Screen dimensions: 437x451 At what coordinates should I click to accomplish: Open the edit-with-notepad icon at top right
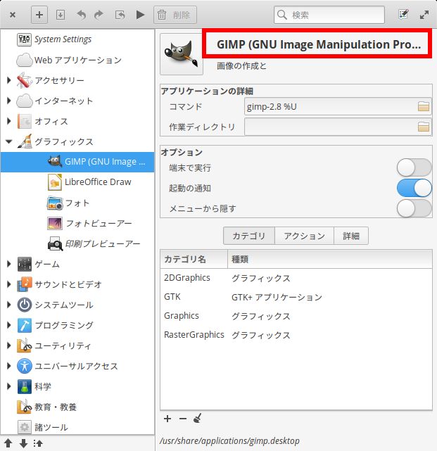coord(403,14)
